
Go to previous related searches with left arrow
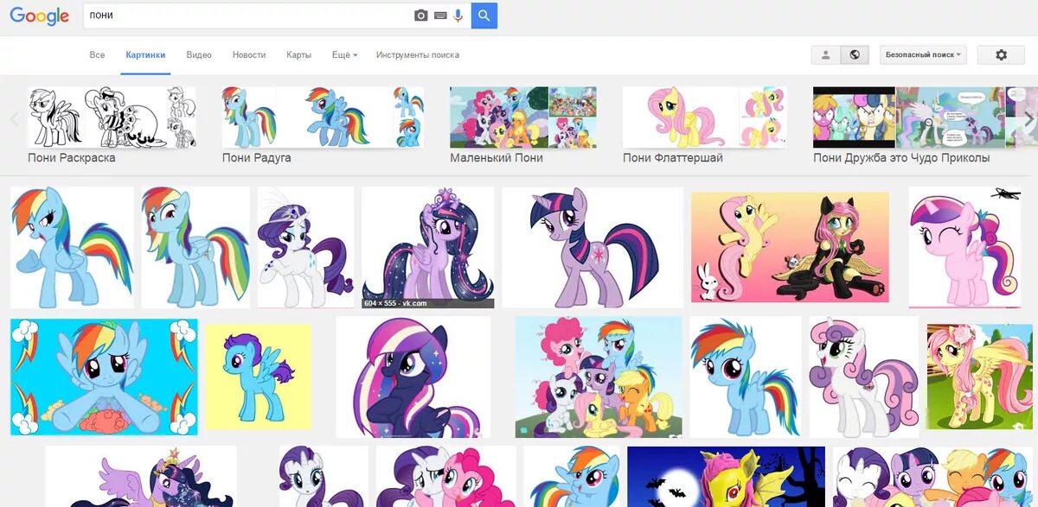[14, 119]
